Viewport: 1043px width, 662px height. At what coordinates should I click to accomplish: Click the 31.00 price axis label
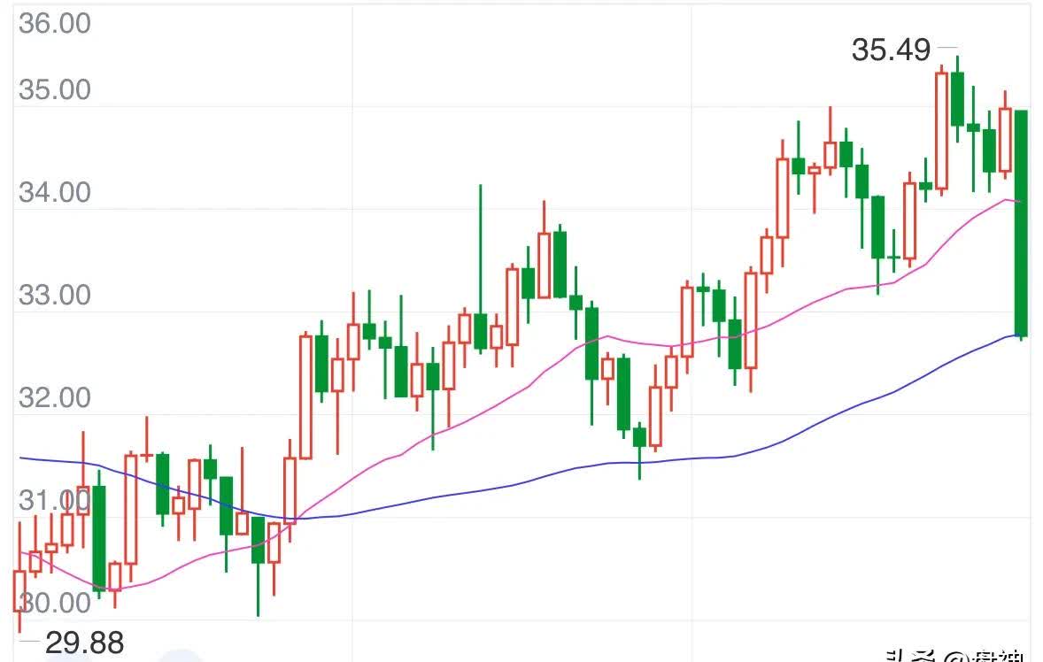tap(44, 501)
